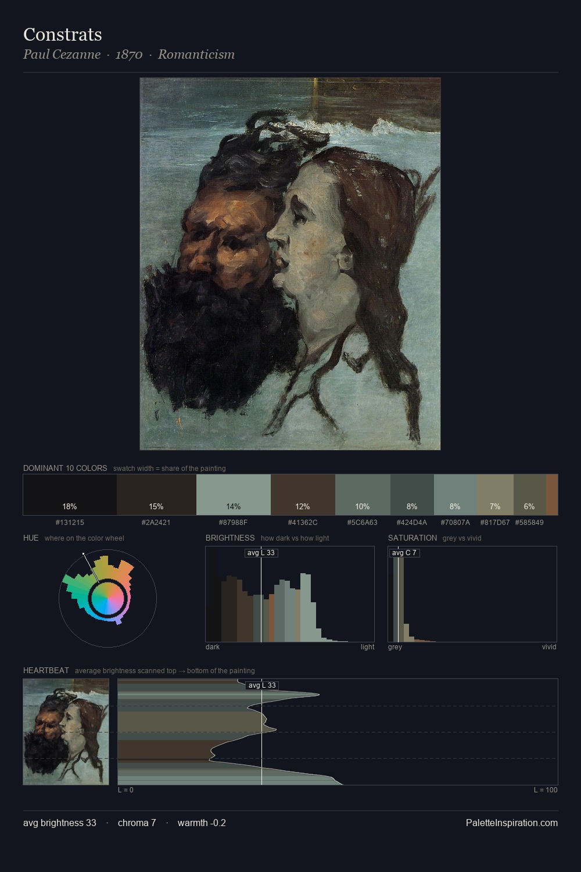The width and height of the screenshot is (581, 872).
Task: Click 'swatch width = share of the painting' caption
Action: click(170, 469)
